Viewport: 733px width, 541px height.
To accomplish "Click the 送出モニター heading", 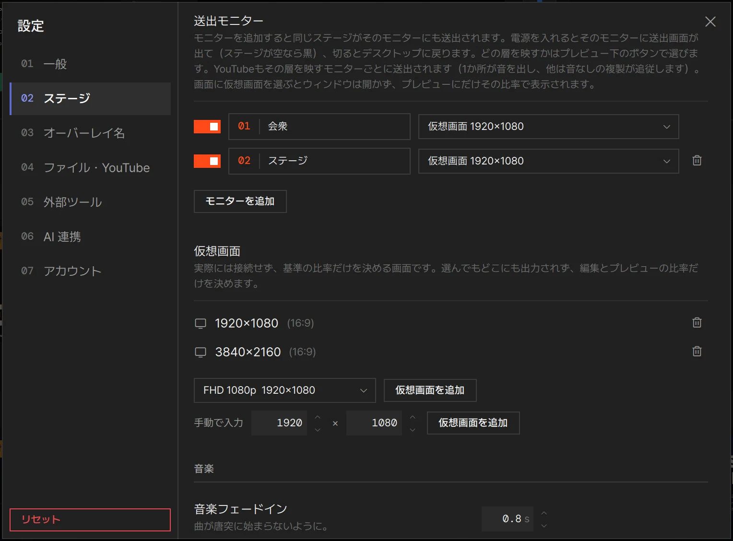I will [229, 21].
